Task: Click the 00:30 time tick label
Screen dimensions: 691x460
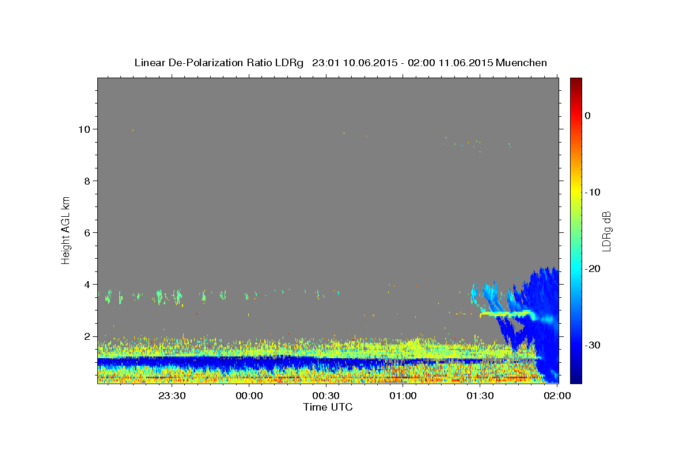Action: point(326,396)
